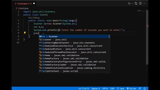Open the notifications bell
160x90 pixels.
pos(145,88)
